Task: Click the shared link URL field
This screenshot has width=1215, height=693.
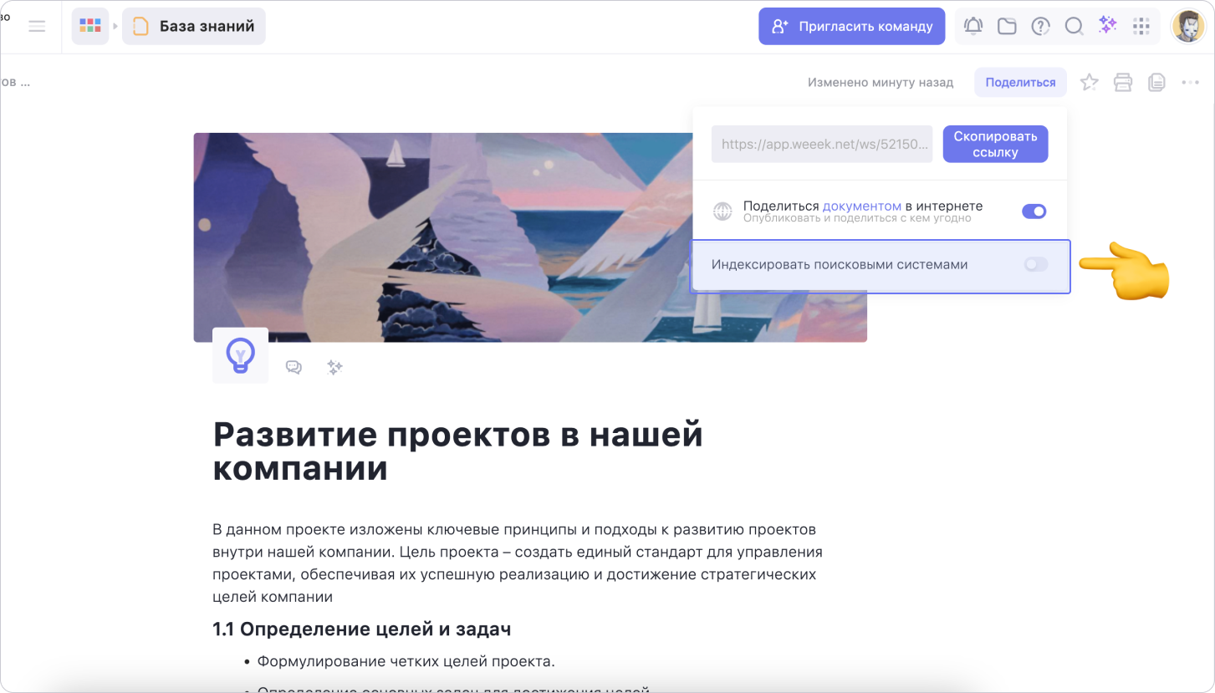Action: tap(822, 144)
